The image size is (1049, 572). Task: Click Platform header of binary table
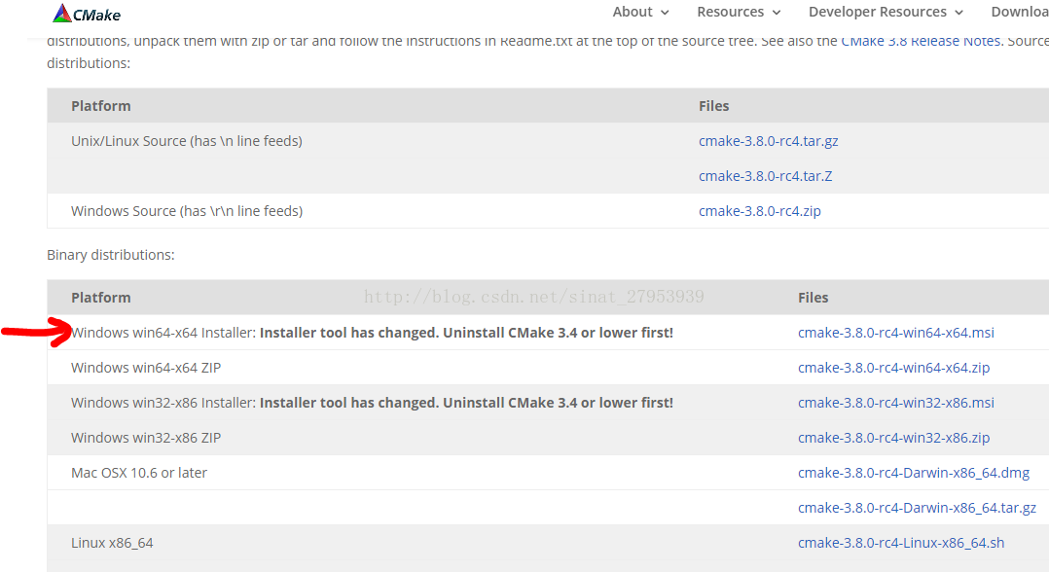tap(101, 298)
